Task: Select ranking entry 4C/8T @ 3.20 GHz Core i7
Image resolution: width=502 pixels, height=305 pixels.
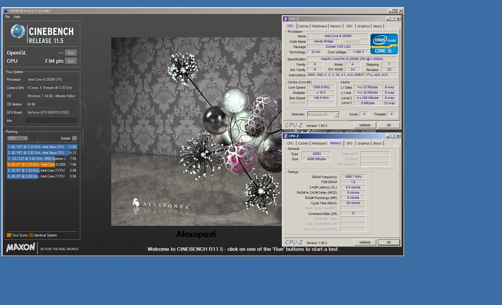Action: 42,170
